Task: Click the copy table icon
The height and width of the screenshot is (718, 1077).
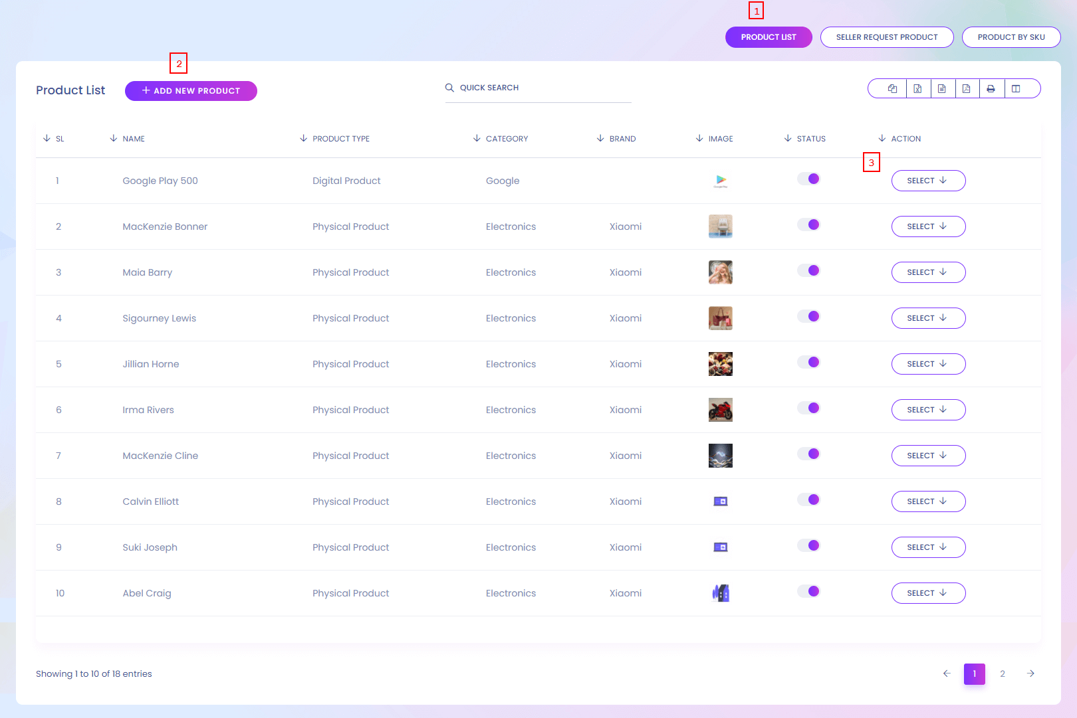Action: coord(892,88)
